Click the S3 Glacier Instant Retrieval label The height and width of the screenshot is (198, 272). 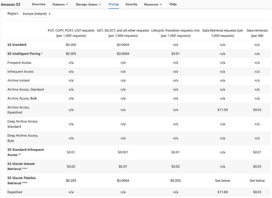21,166
